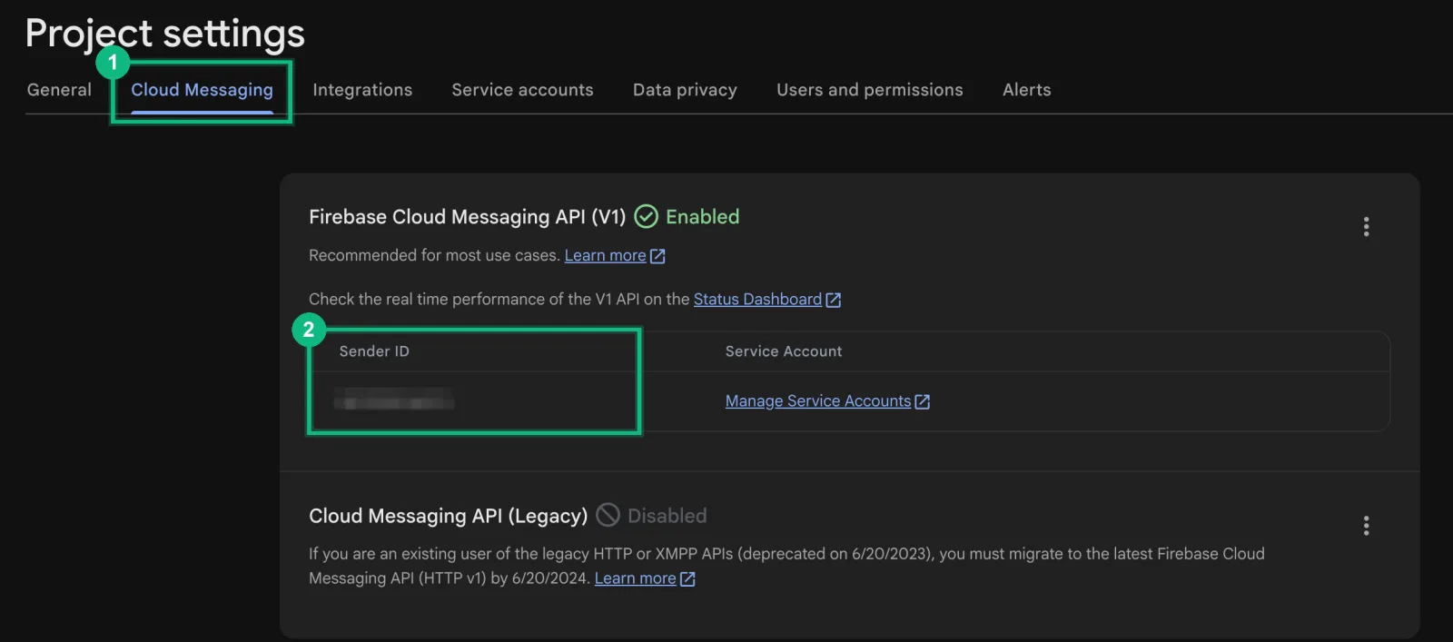The height and width of the screenshot is (642, 1453).
Task: Open the Legacy API three-dot menu
Action: tap(1366, 526)
